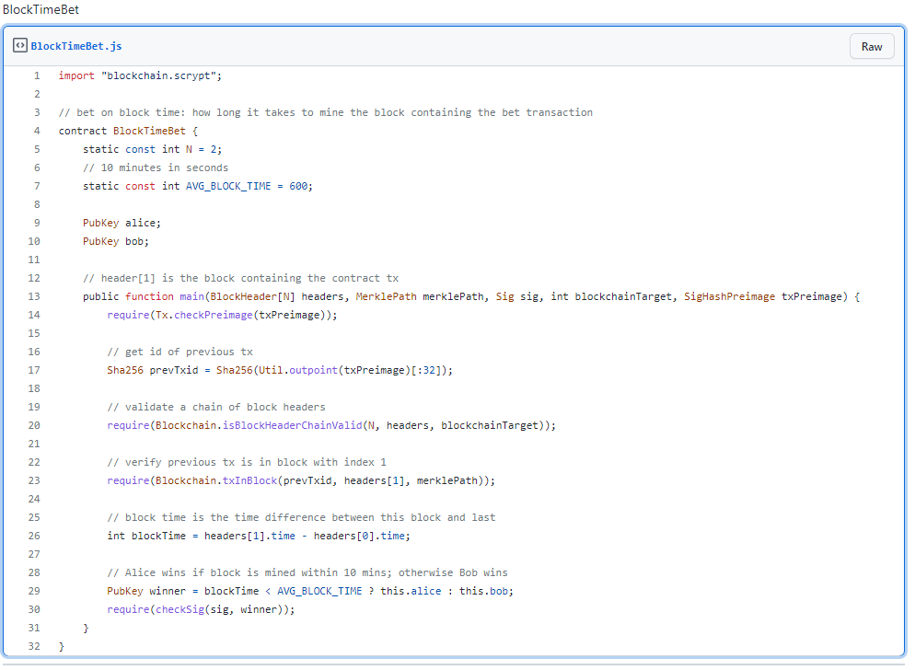Click the "// 10 minutes in seconds" comment

[x=156, y=168]
